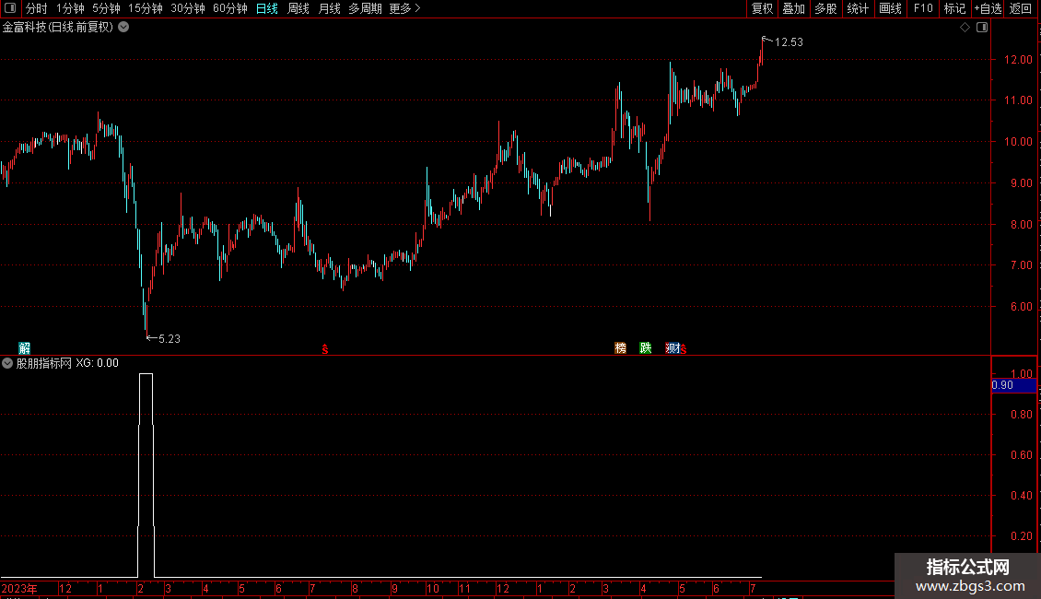This screenshot has height=599, width=1041.
Task: Click the 1.00 indicator axis label
Action: click(1021, 374)
